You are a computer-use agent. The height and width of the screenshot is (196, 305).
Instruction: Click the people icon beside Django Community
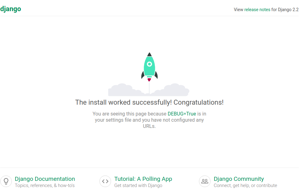pos(205,181)
